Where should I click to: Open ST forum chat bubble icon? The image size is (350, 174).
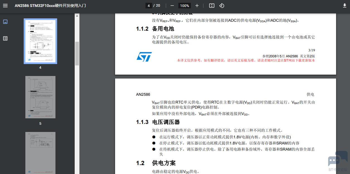[338, 159]
